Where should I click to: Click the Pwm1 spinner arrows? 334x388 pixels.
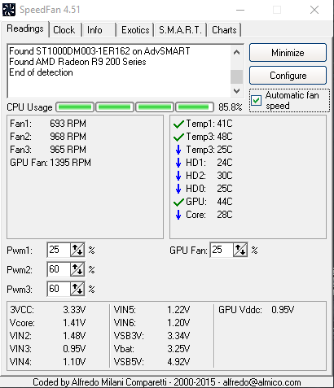[77, 250]
